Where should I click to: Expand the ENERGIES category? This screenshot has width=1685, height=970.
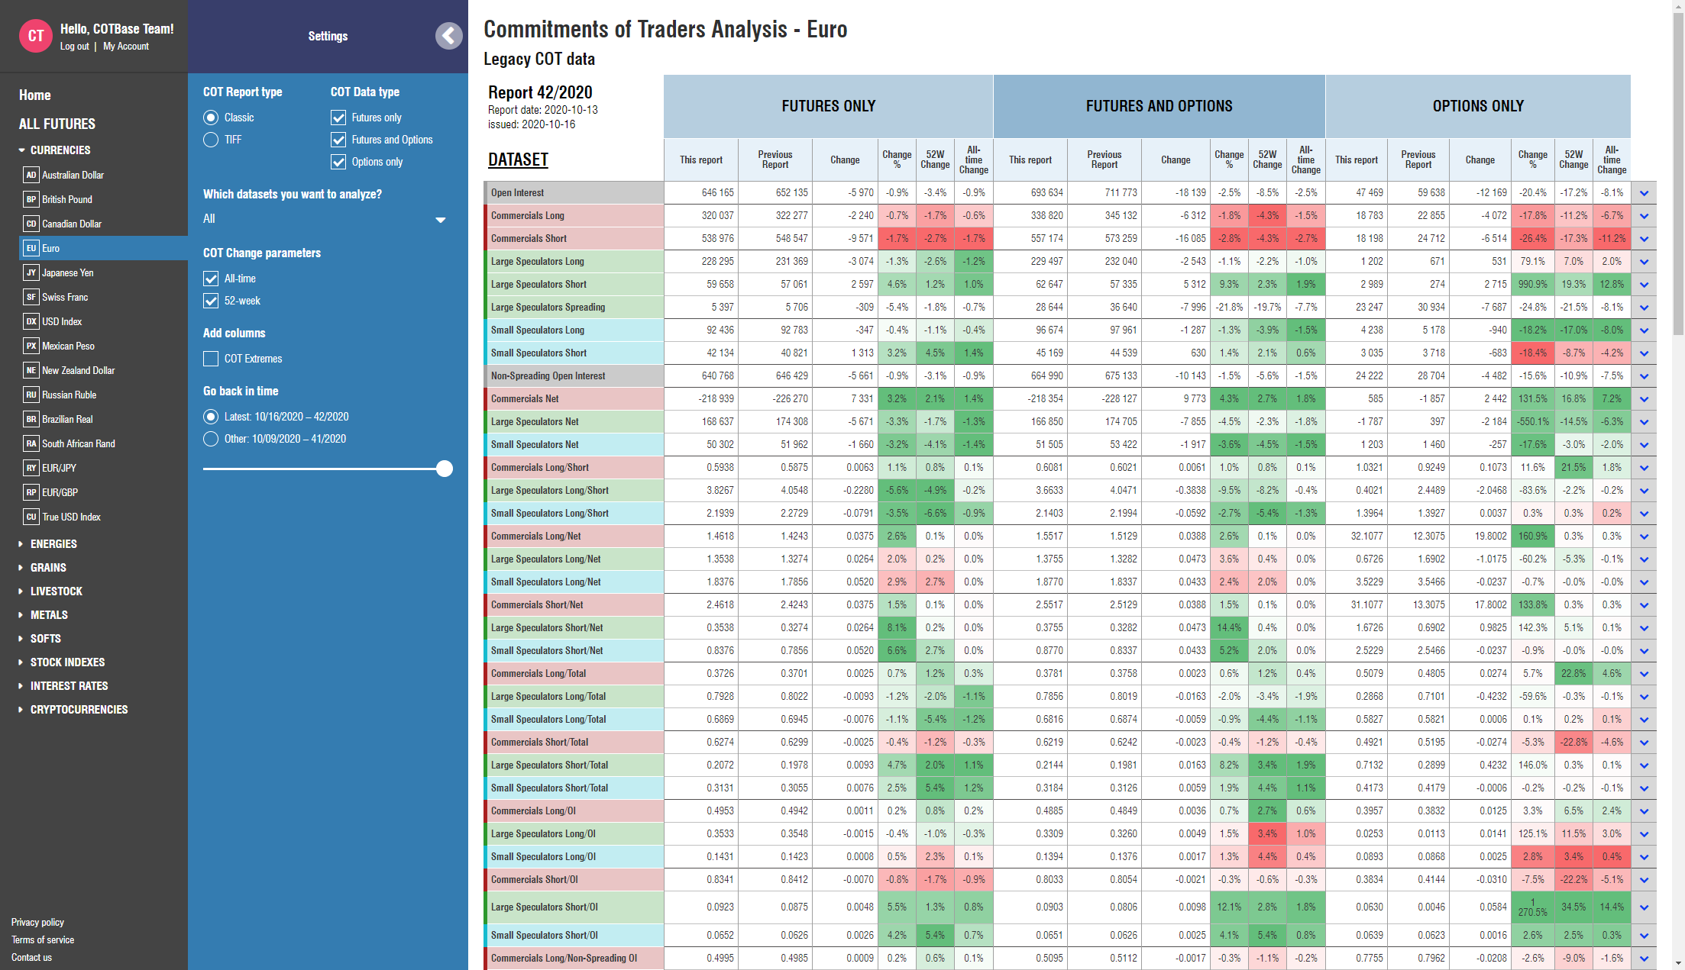click(53, 544)
